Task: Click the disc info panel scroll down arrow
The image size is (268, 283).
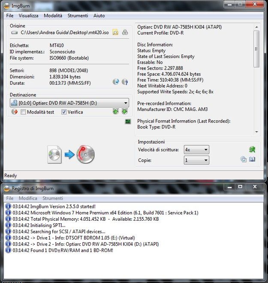Action: click(256, 132)
